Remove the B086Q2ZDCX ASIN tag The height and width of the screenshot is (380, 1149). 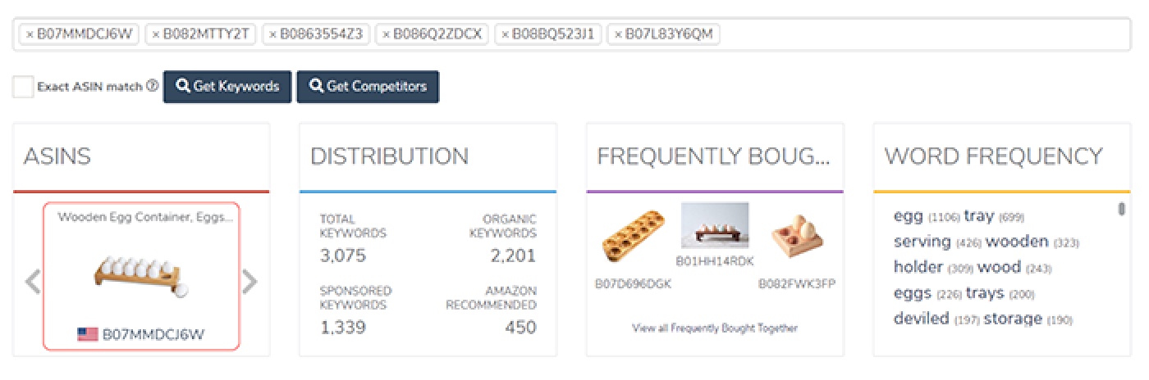click(387, 34)
